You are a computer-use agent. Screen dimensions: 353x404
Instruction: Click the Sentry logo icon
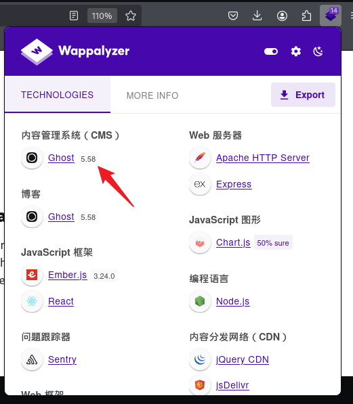[x=32, y=360]
